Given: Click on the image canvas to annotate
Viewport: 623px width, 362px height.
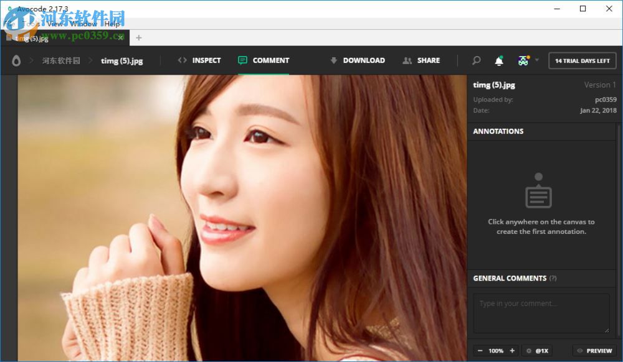Looking at the screenshot, I should click(x=242, y=218).
